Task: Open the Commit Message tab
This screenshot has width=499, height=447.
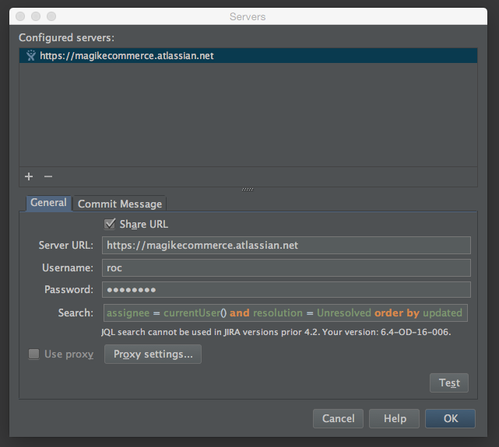Action: pyautogui.click(x=120, y=204)
